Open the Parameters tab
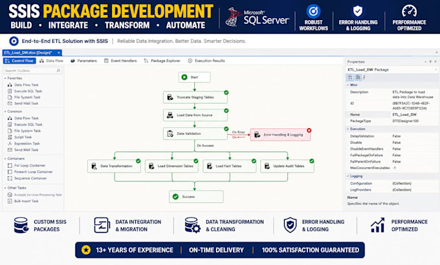The height and width of the screenshot is (265, 440). (x=83, y=61)
